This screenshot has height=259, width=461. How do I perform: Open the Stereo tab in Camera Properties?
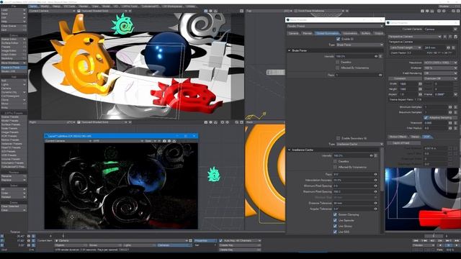pyautogui.click(x=415, y=137)
